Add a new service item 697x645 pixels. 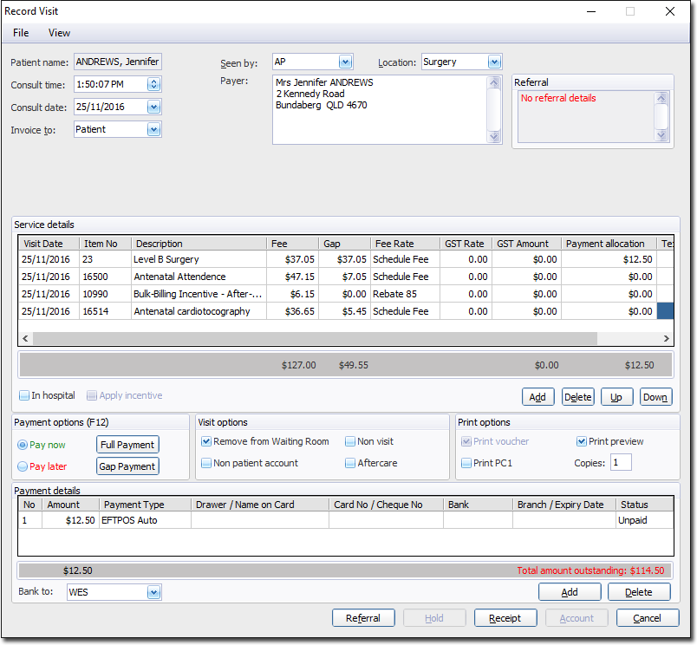click(537, 397)
